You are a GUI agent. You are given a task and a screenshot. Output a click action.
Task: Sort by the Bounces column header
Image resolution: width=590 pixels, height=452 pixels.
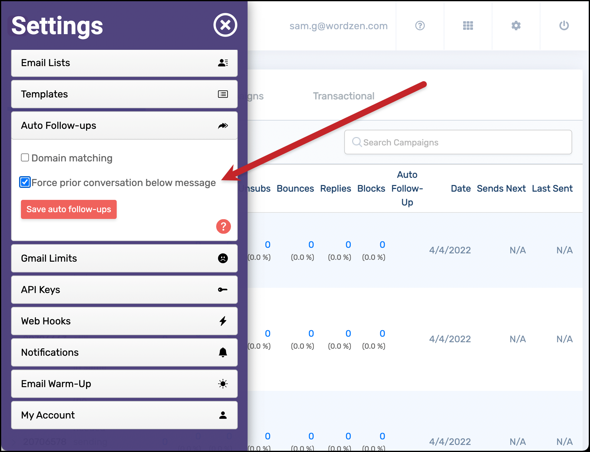pos(295,188)
